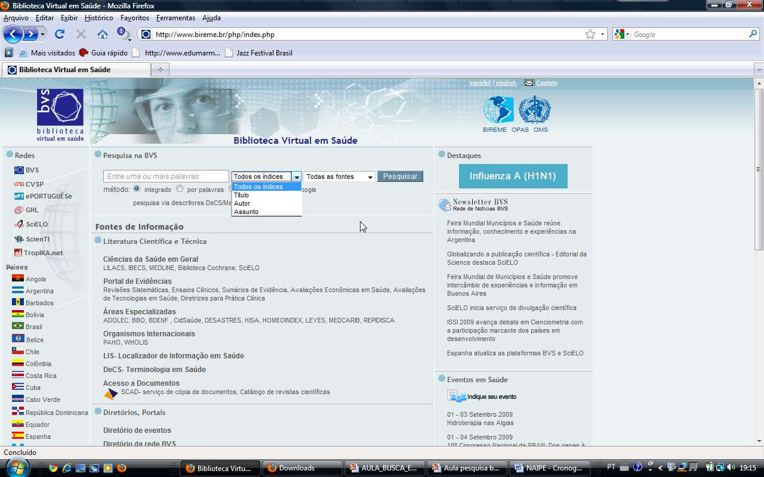Click the SciELO icon in Redes
This screenshot has height=477, width=764.
[x=19, y=224]
